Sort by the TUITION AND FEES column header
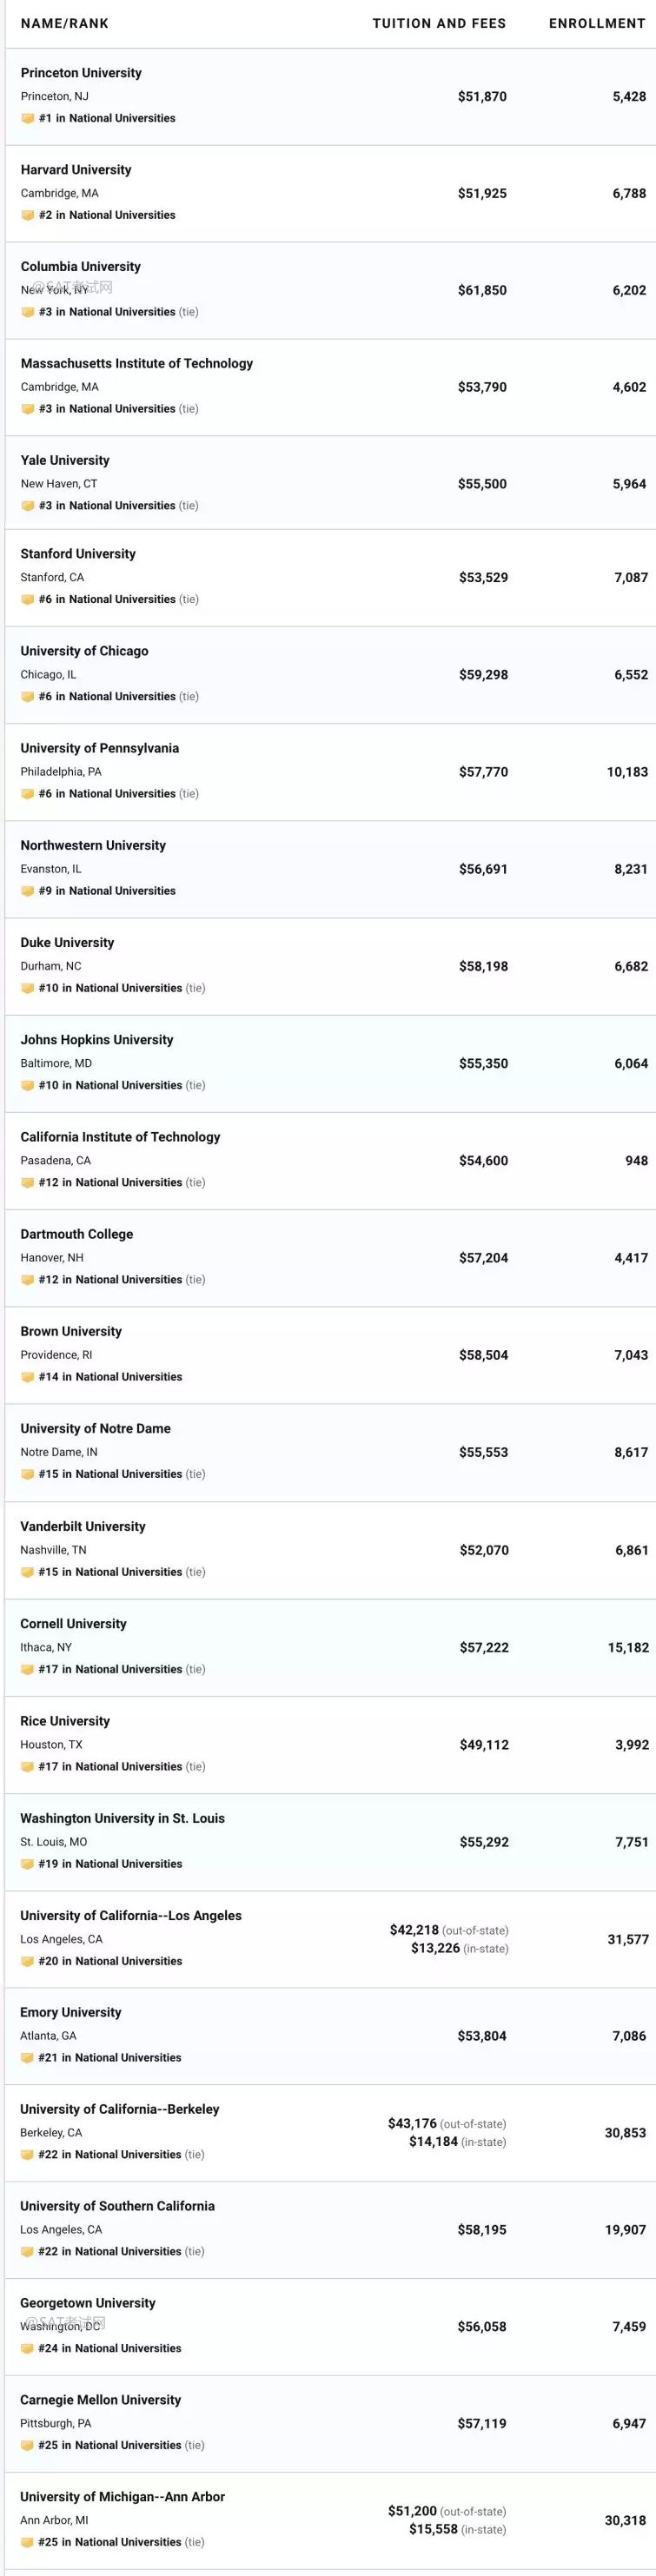The image size is (656, 2576). pyautogui.click(x=439, y=23)
